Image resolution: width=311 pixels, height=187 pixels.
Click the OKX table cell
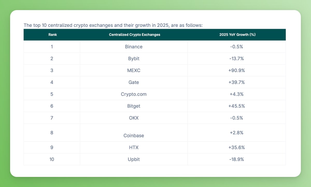click(134, 118)
